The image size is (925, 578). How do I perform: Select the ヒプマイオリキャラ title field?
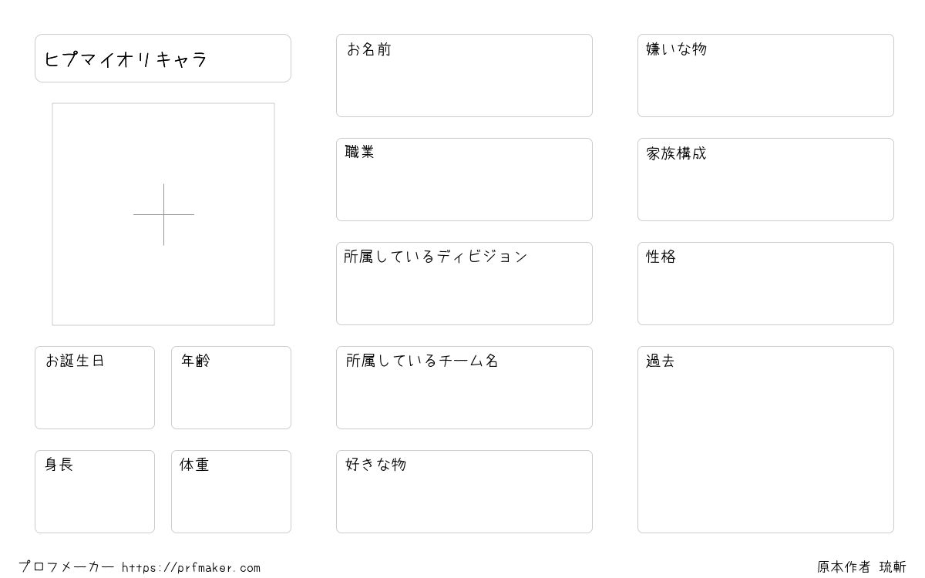(x=163, y=58)
